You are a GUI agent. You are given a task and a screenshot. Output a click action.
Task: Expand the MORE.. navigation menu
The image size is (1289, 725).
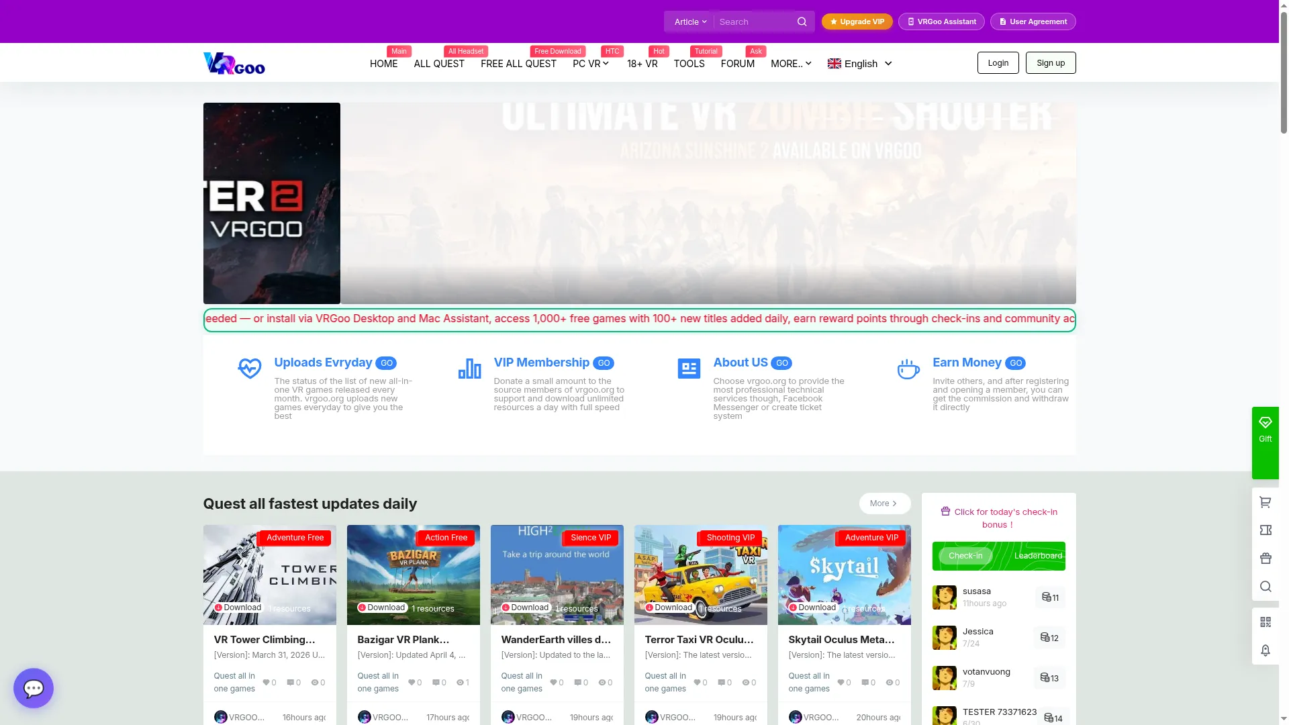791,64
